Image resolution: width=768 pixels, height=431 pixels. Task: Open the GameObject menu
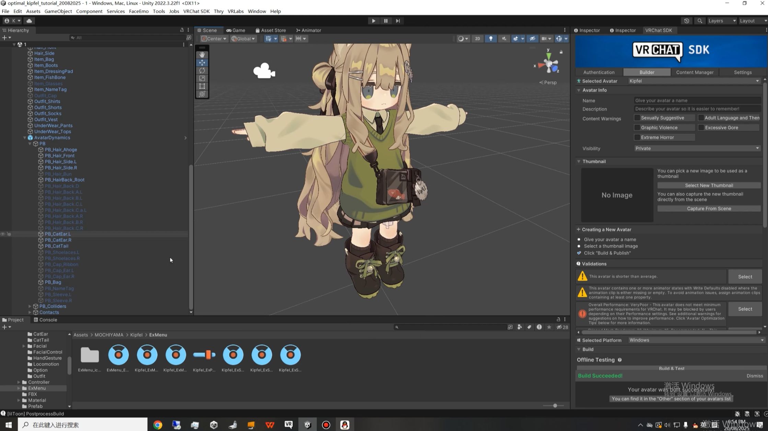(58, 11)
